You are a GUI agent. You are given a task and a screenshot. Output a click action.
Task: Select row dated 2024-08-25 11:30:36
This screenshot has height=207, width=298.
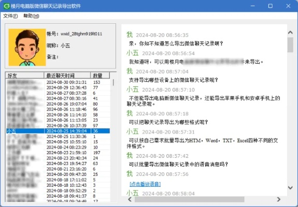click(x=58, y=137)
